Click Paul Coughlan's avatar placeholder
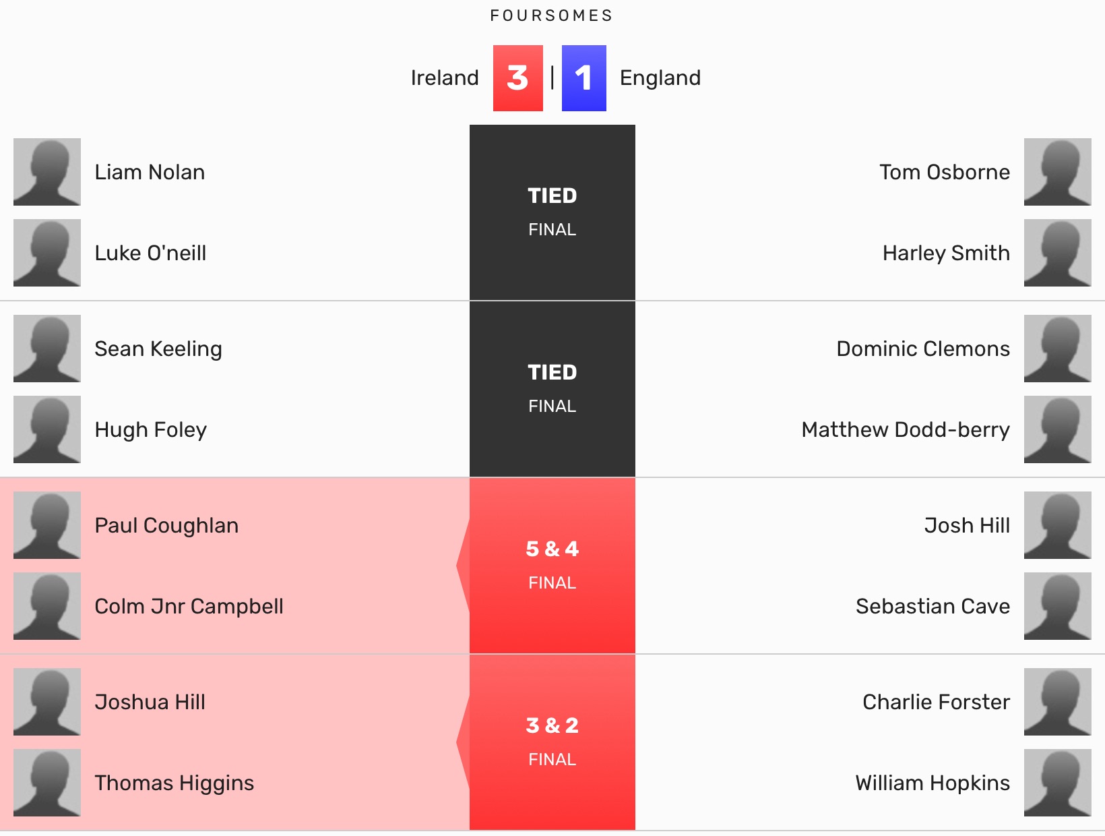Image resolution: width=1105 pixels, height=836 pixels. point(47,525)
